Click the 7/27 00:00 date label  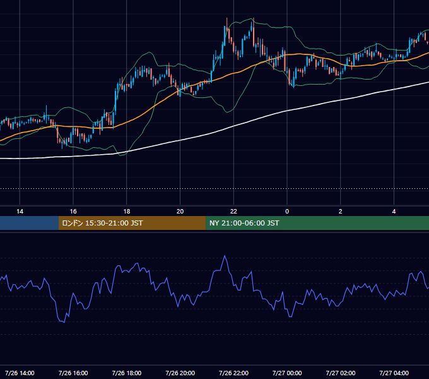[x=287, y=373]
